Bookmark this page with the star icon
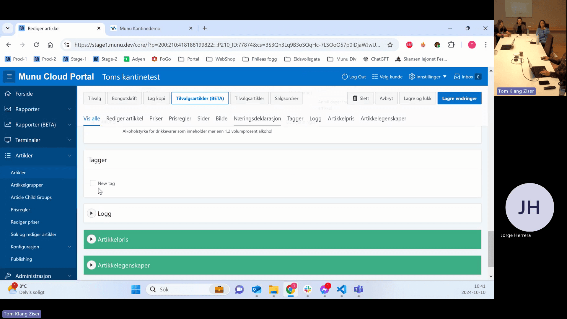The width and height of the screenshot is (567, 319). (x=390, y=45)
